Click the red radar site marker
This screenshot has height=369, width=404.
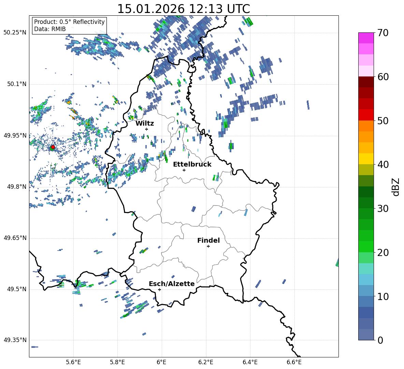pyautogui.click(x=53, y=147)
